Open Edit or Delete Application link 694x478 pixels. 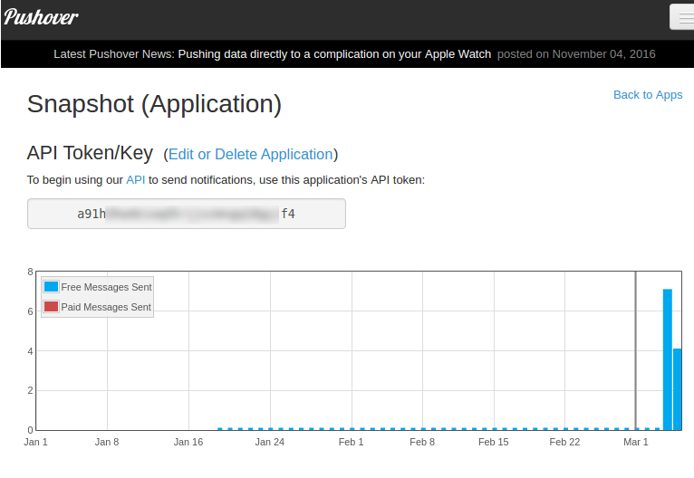tap(251, 154)
